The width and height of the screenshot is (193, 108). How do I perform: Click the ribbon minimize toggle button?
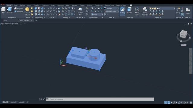coord(131,5)
